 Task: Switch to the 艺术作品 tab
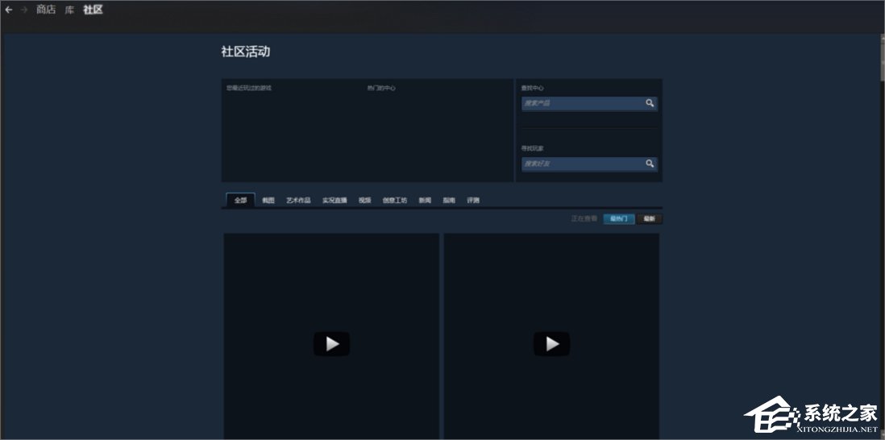[x=298, y=201]
